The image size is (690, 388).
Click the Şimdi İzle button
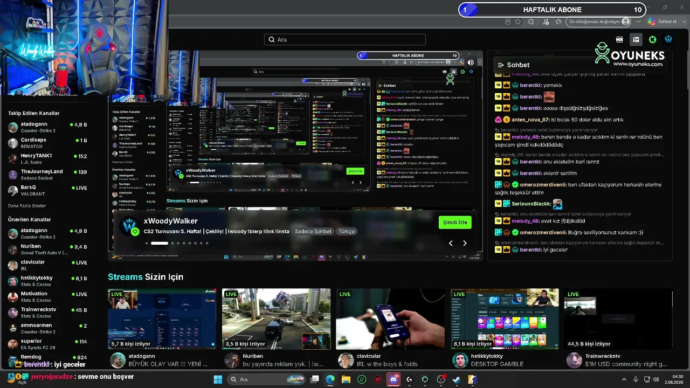click(x=455, y=222)
